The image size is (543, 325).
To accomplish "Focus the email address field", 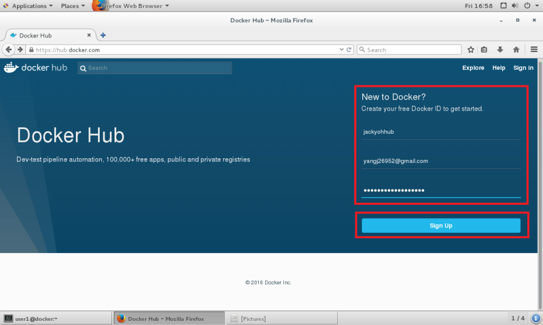I will tap(441, 161).
